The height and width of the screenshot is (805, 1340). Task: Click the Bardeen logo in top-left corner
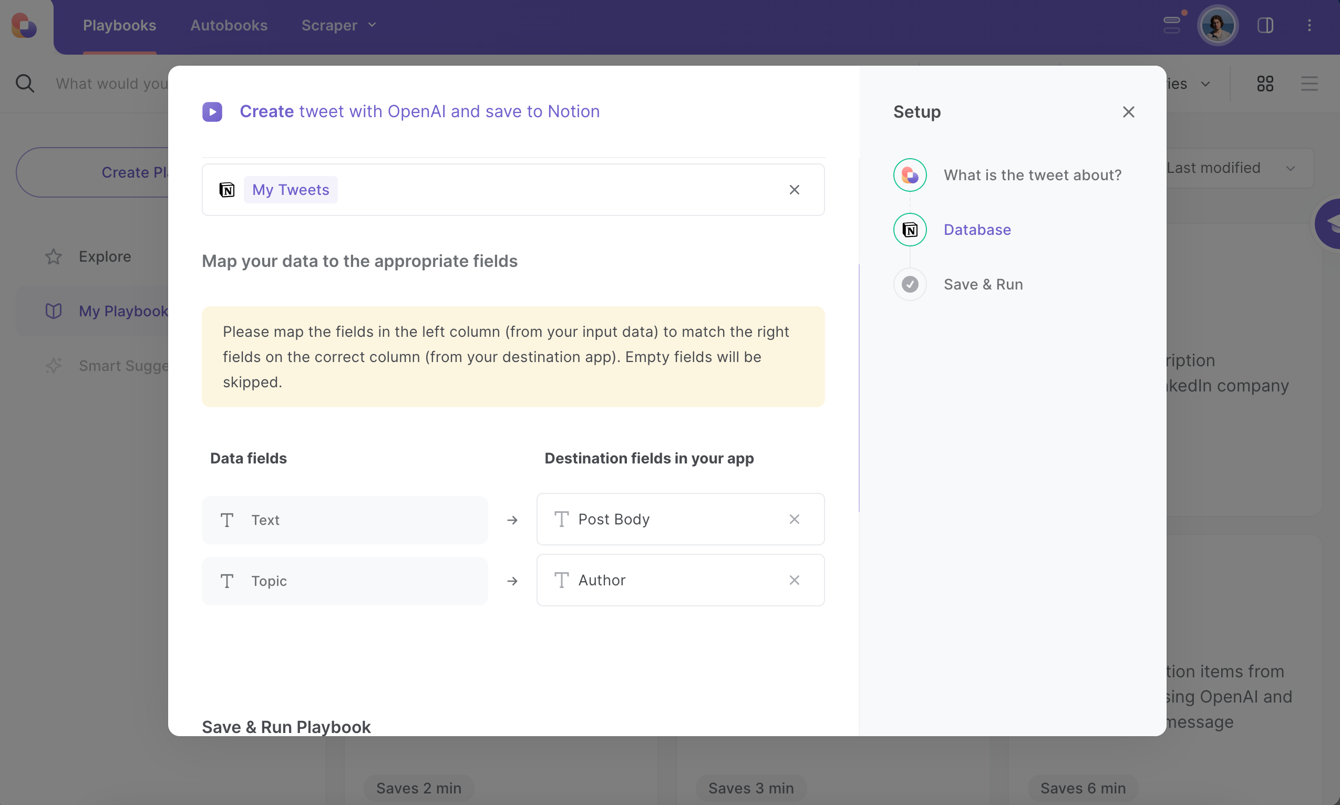point(24,26)
